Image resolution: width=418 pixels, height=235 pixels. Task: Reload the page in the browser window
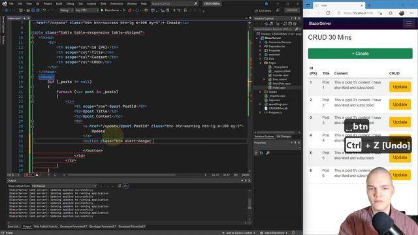click(x=328, y=13)
